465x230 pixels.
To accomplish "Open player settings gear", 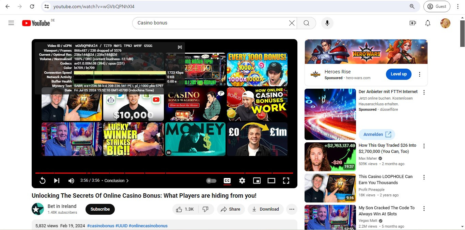I will [x=242, y=181].
